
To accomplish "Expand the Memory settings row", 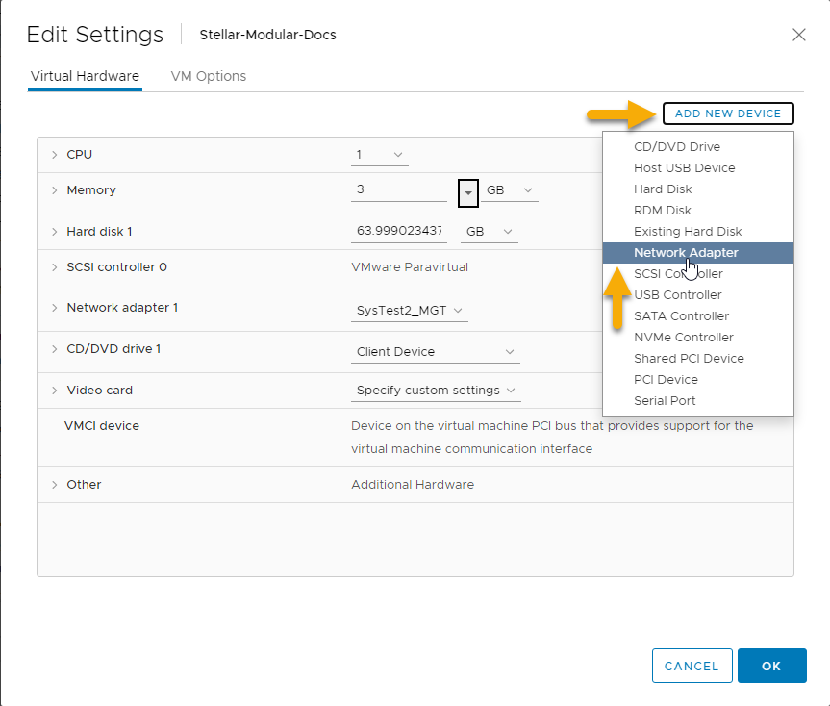I will point(55,190).
